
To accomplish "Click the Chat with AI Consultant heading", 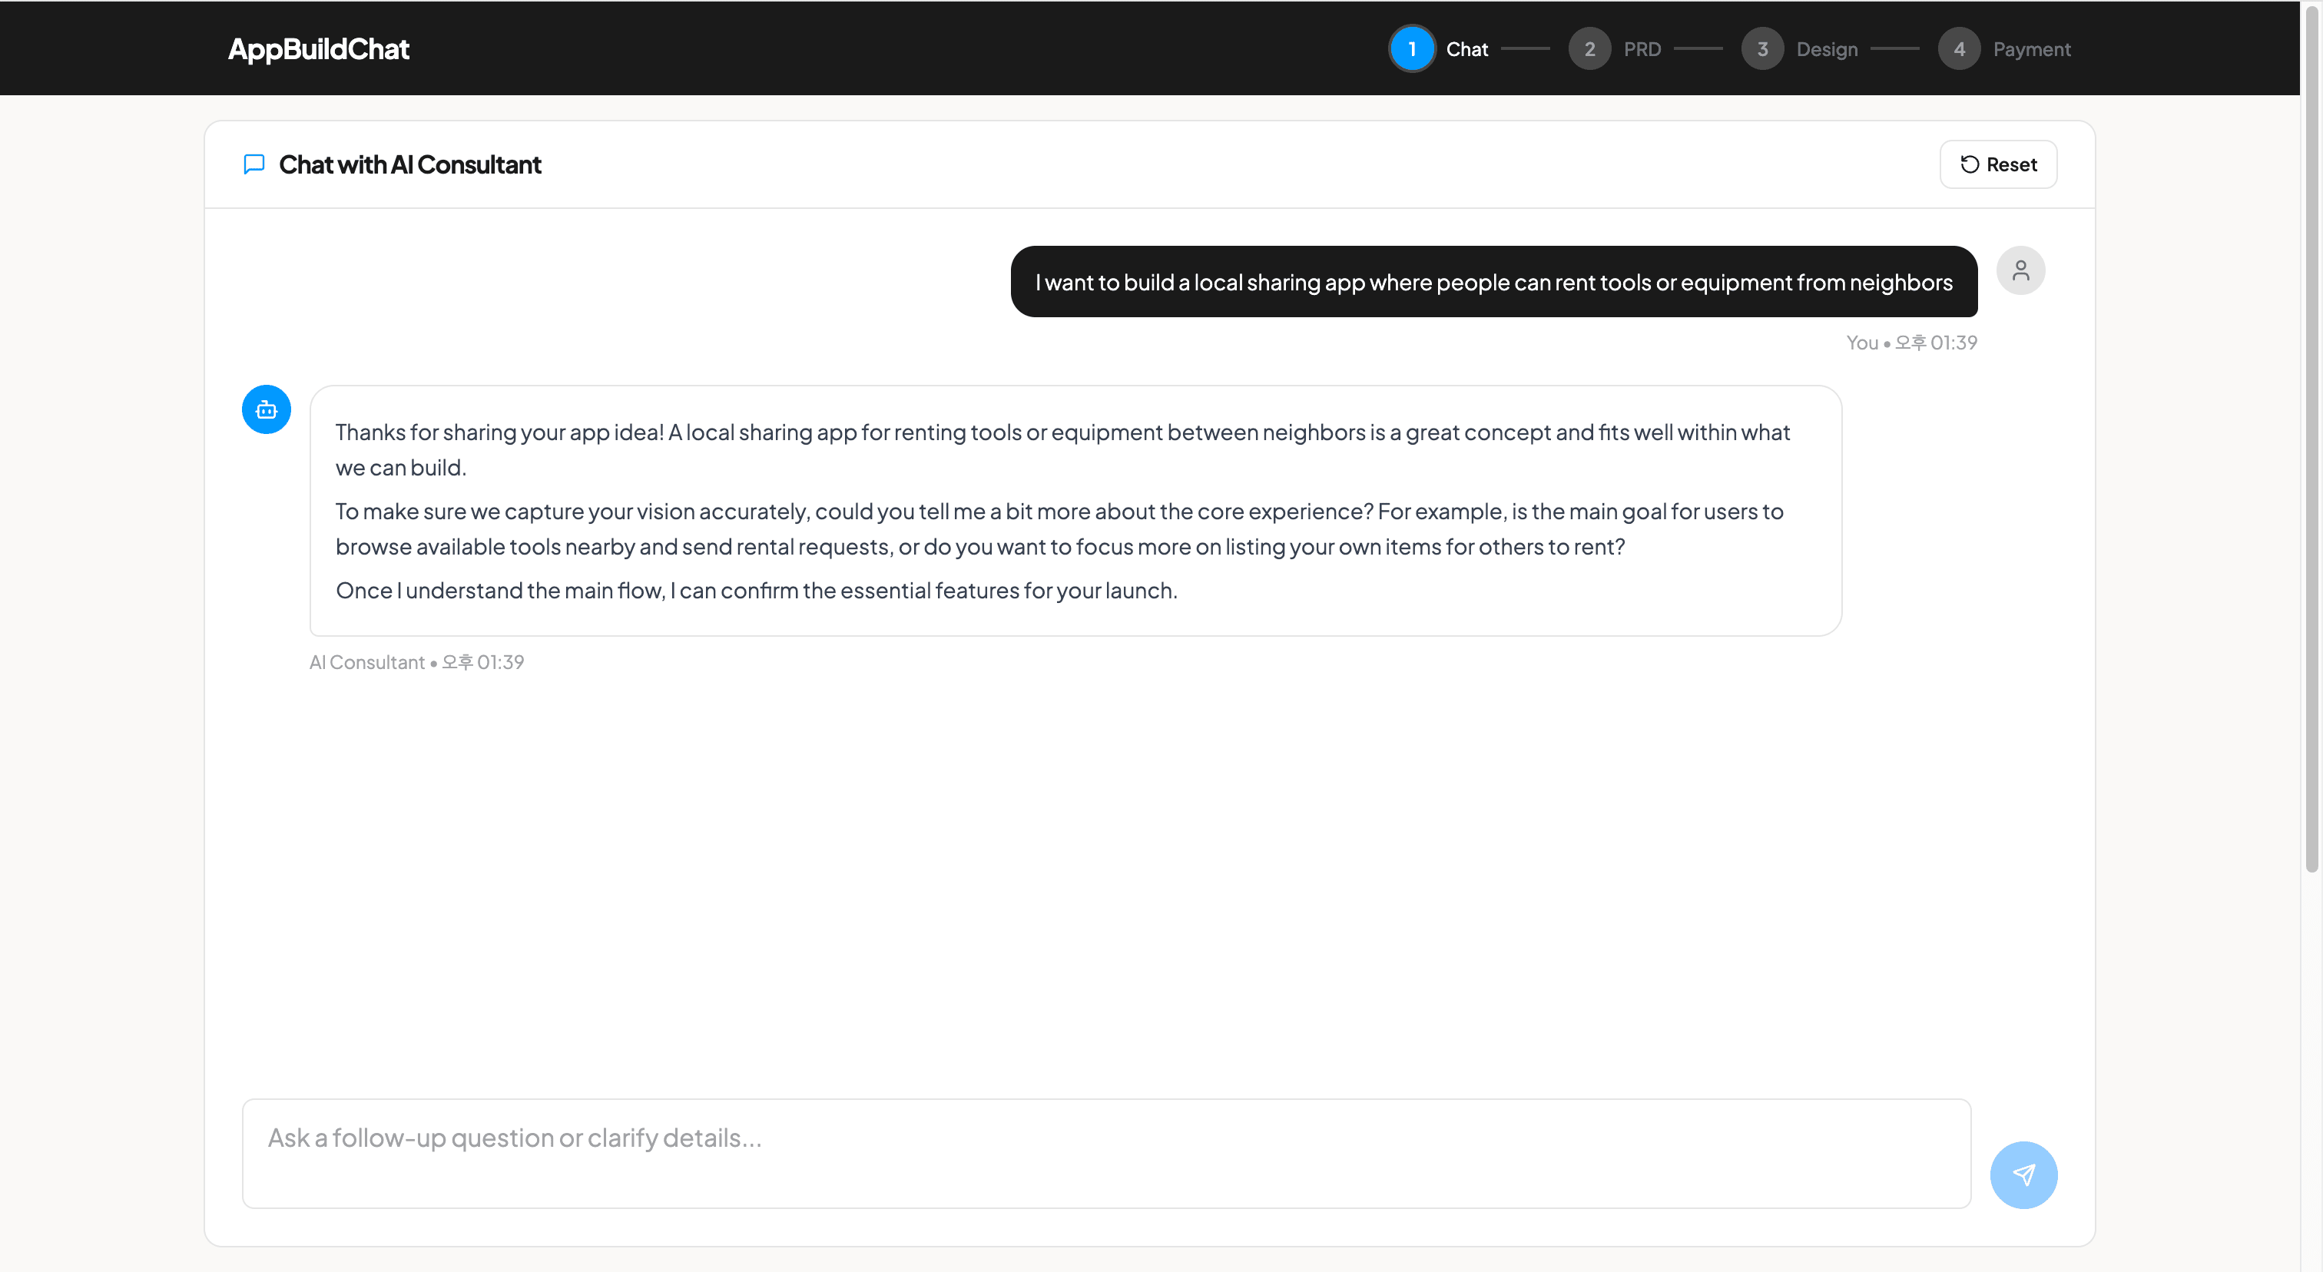I will (x=409, y=164).
